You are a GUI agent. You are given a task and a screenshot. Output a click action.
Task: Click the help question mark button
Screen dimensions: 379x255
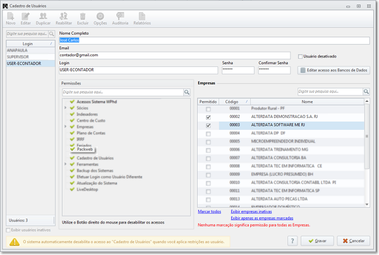292,240
